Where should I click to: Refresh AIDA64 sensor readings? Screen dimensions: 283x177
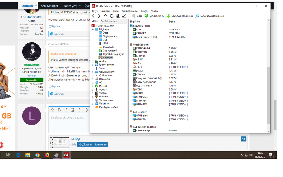pos(112,16)
